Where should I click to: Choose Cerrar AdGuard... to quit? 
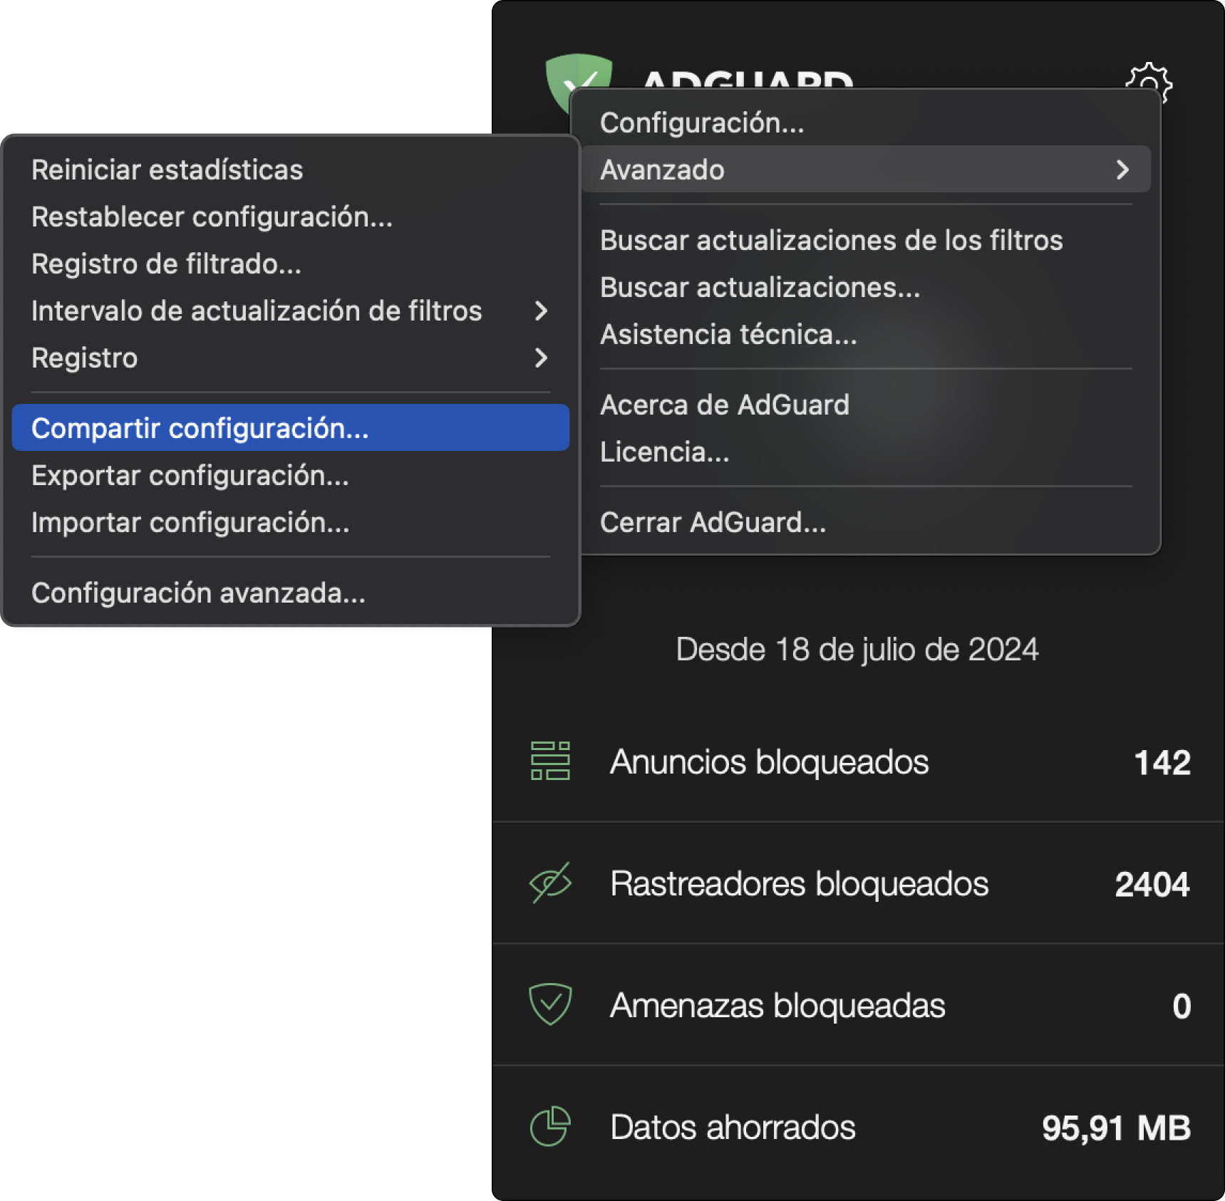(866, 522)
